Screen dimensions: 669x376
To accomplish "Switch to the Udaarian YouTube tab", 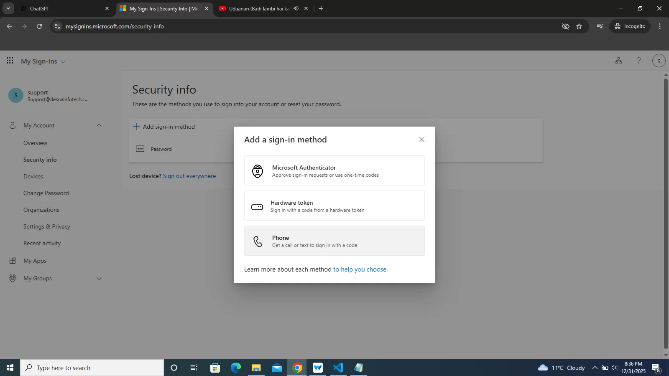I will (x=263, y=8).
